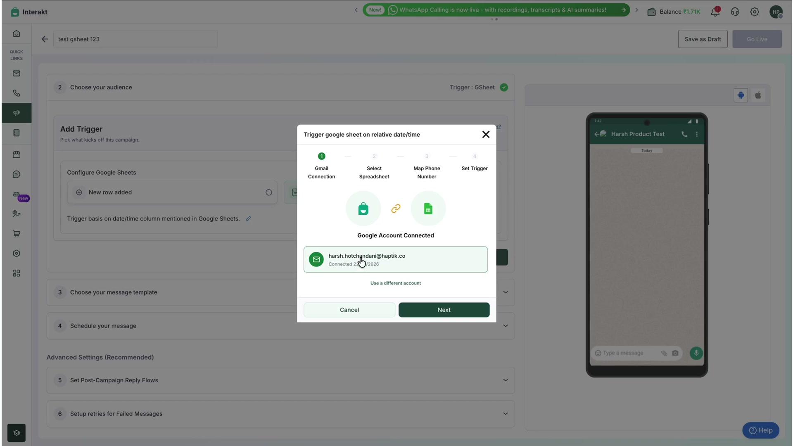The width and height of the screenshot is (793, 446).
Task: Click the Map Phone Number step
Action: [x=427, y=166]
